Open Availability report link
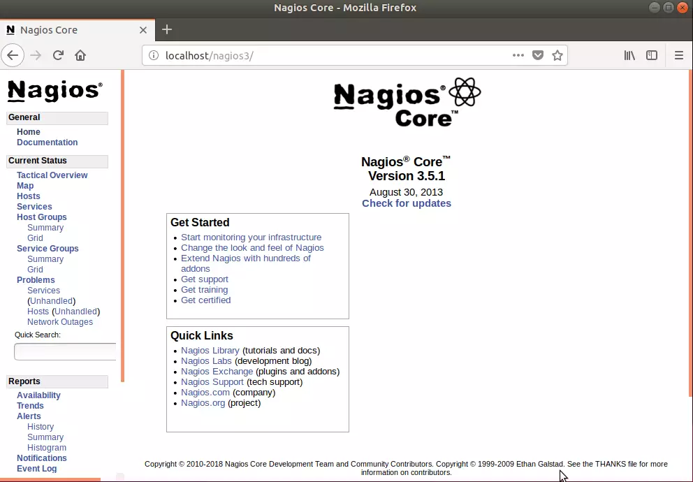 click(38, 395)
